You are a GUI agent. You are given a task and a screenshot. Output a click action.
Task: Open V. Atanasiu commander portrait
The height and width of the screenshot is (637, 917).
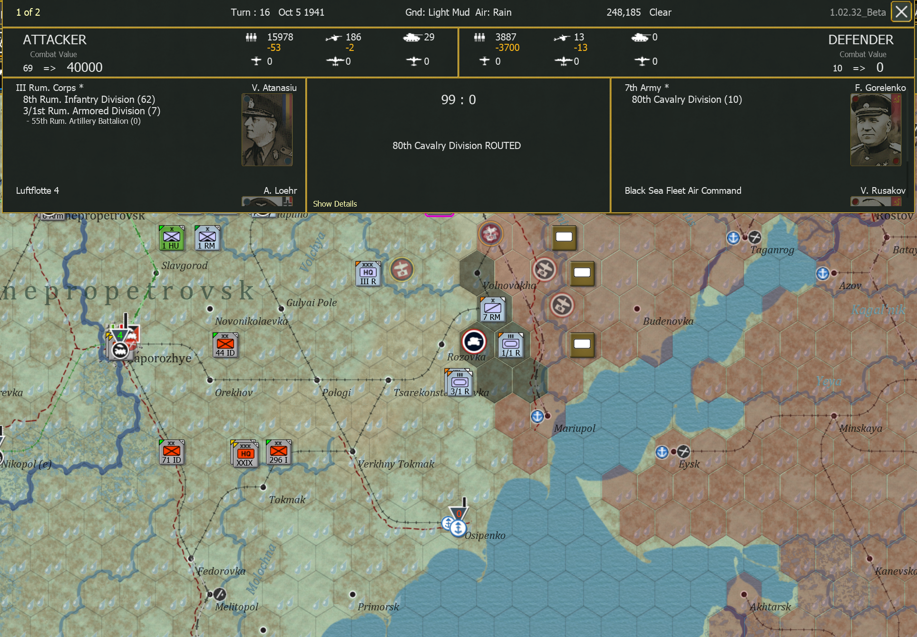(267, 129)
